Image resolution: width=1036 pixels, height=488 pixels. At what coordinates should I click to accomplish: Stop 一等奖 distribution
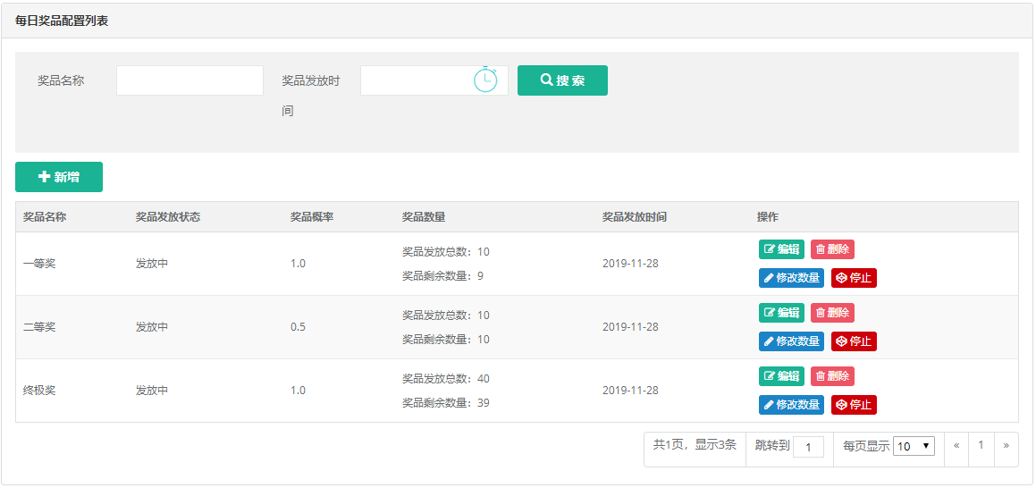tap(854, 278)
